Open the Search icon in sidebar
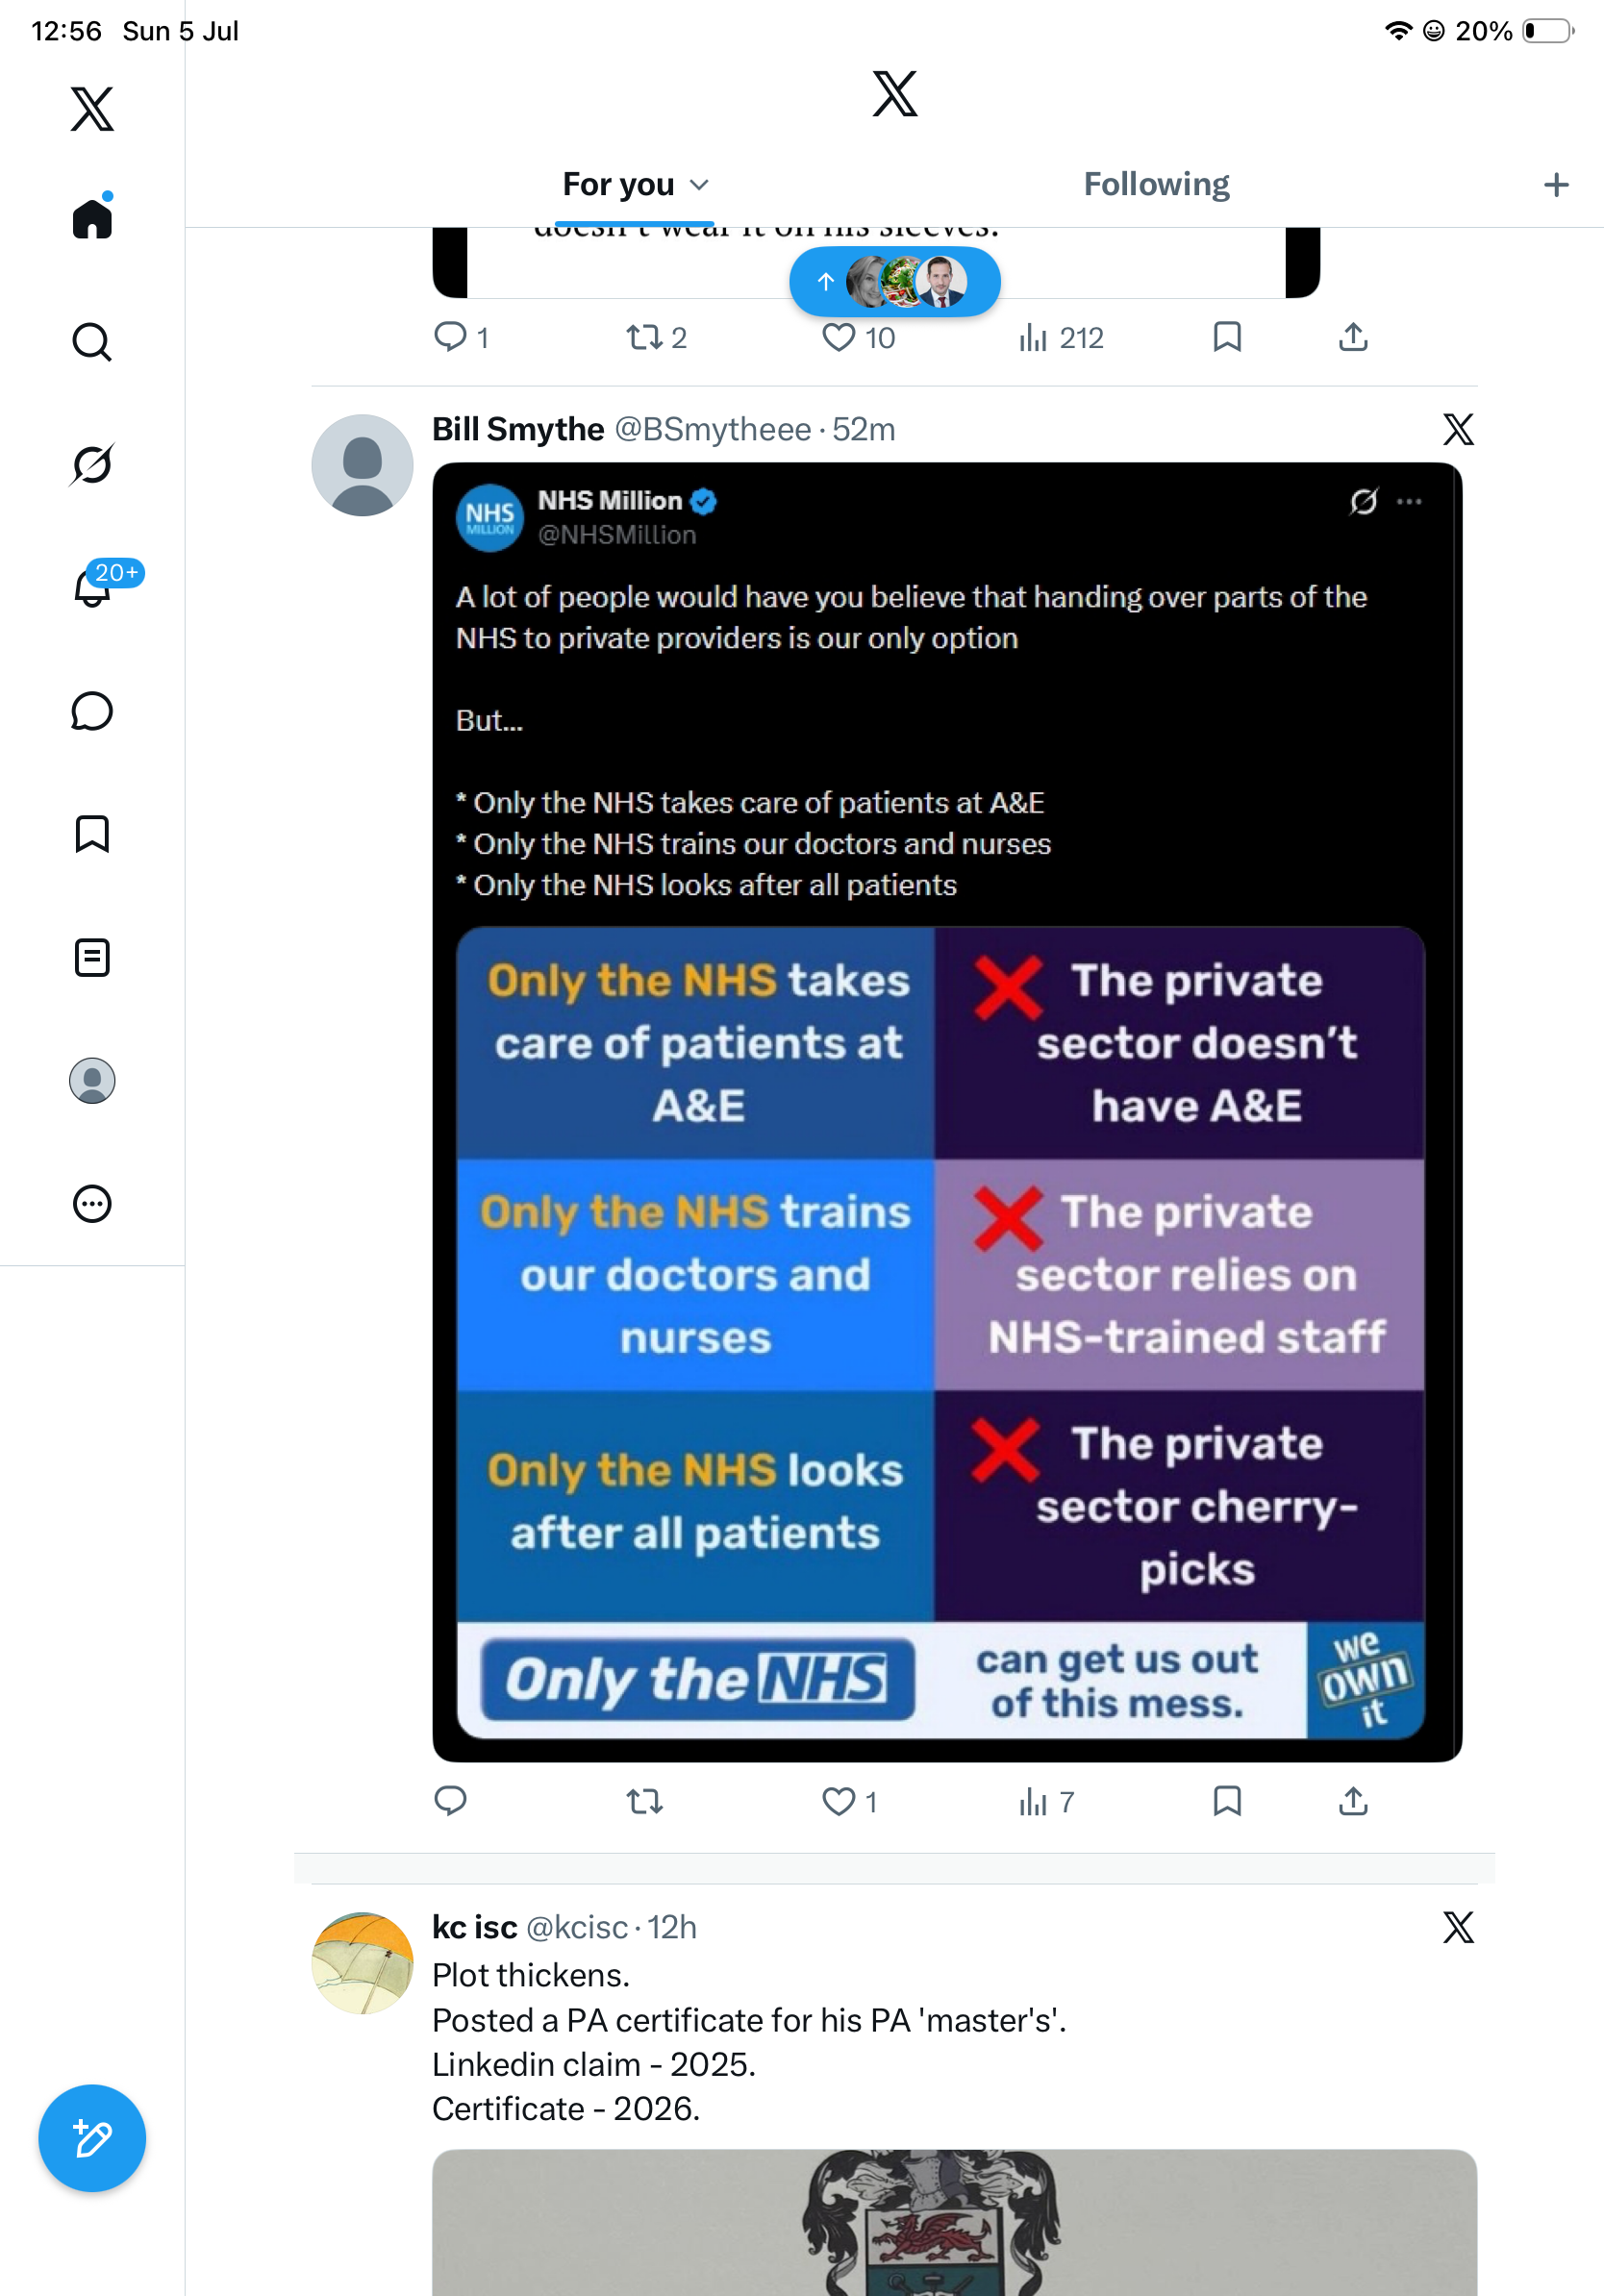The image size is (1604, 2296). coord(92,342)
